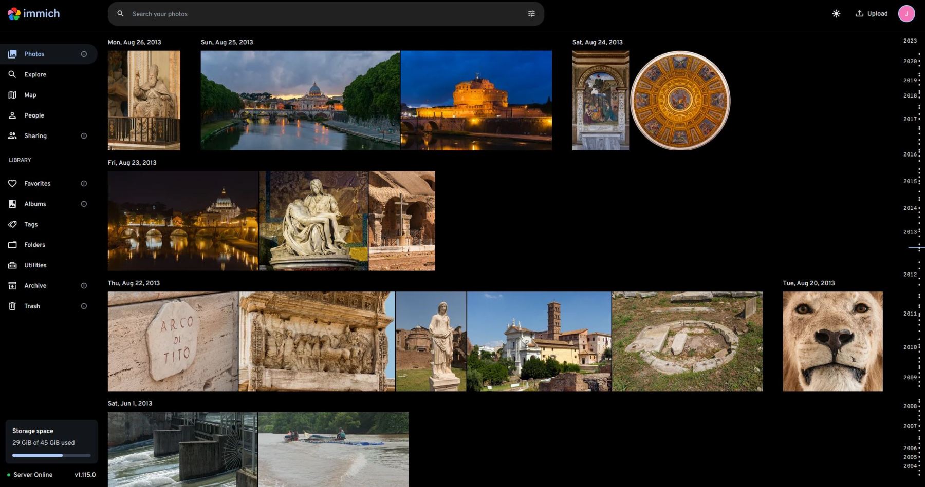Click the Upload button

click(872, 14)
